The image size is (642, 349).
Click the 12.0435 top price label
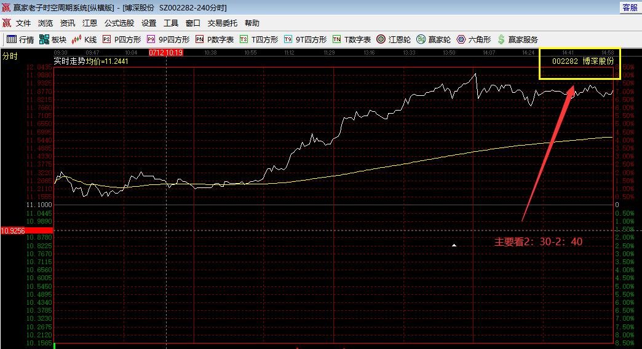pyautogui.click(x=39, y=67)
